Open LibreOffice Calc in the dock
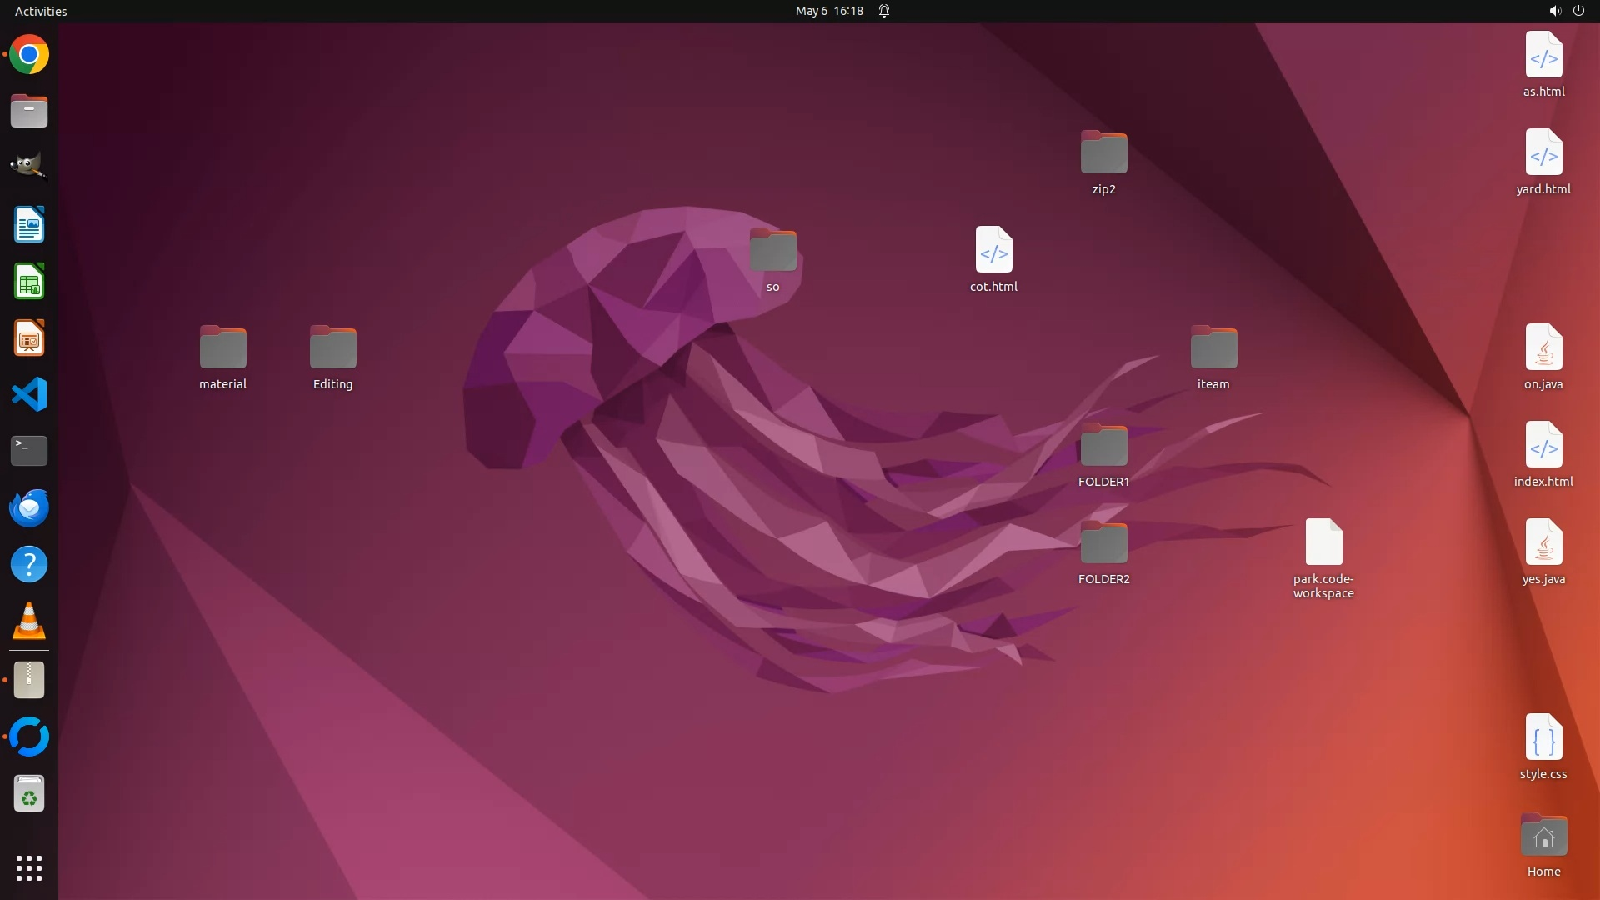The image size is (1600, 900). click(29, 282)
